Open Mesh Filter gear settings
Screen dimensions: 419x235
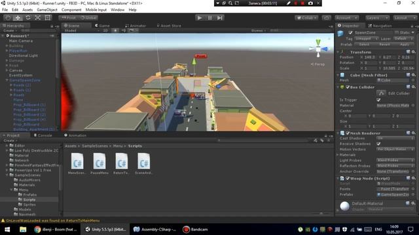tap(413, 75)
